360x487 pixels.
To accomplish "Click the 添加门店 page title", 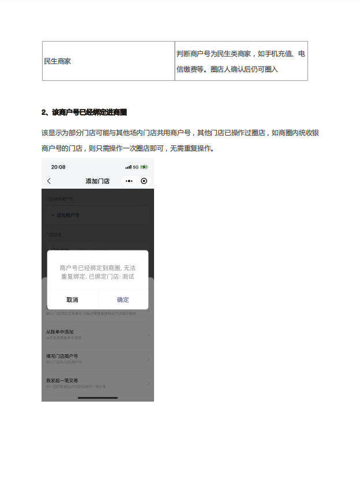I will [97, 181].
